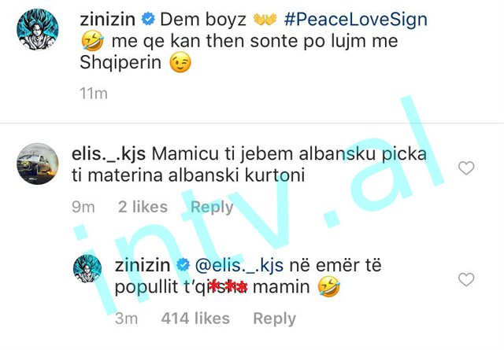504x350 pixels.
Task: Open zinizin username in caption
Action: 108,20
